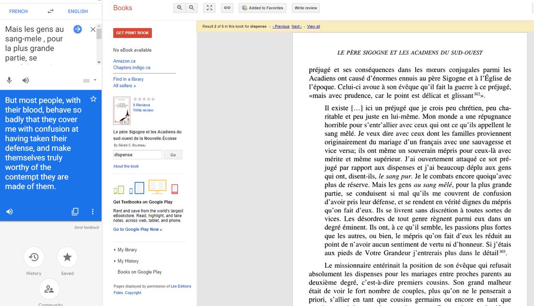Expand All sellers list
This screenshot has height=306, width=534.
coord(125,86)
